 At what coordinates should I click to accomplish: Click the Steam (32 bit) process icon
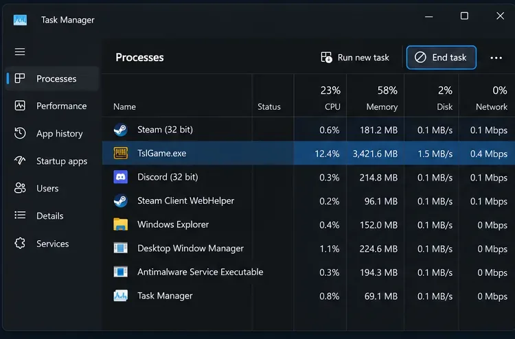(x=121, y=130)
